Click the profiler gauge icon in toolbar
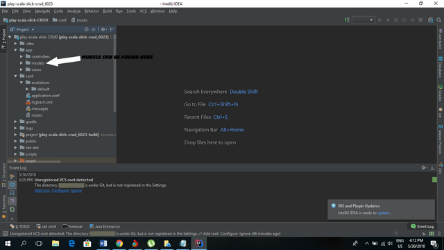Screen dimensions: 444x250 412,20
